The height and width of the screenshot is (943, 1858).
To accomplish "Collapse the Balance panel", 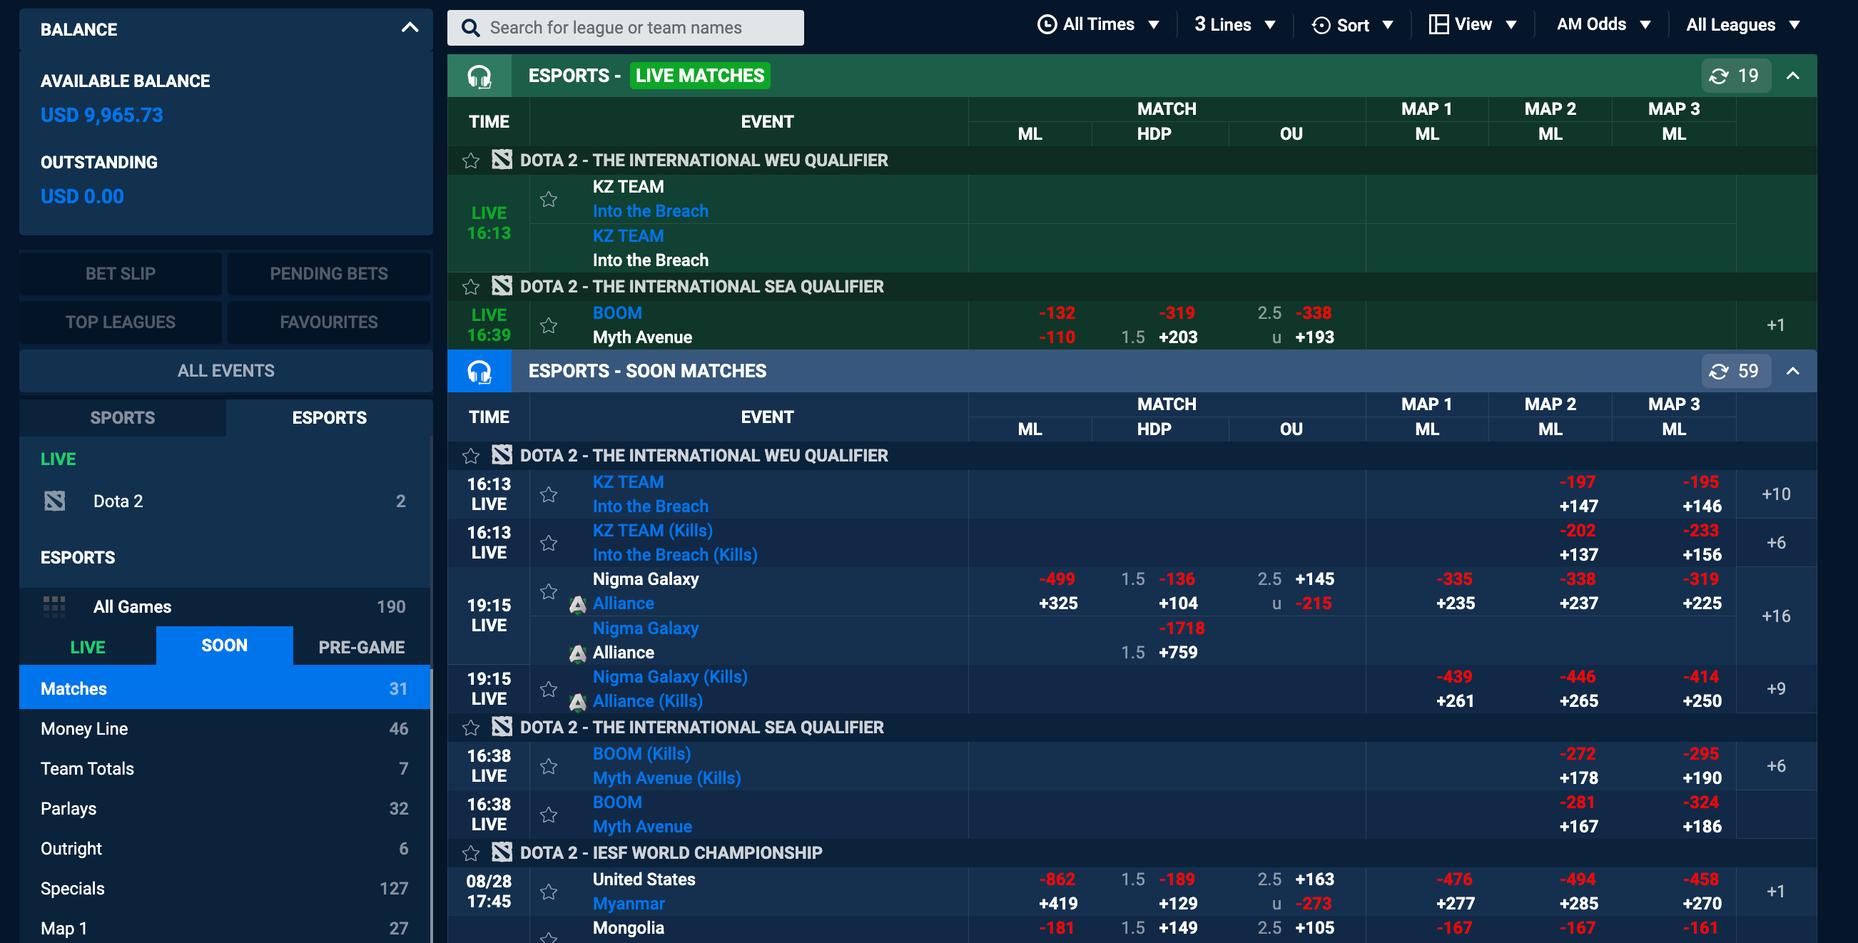I will click(x=410, y=28).
